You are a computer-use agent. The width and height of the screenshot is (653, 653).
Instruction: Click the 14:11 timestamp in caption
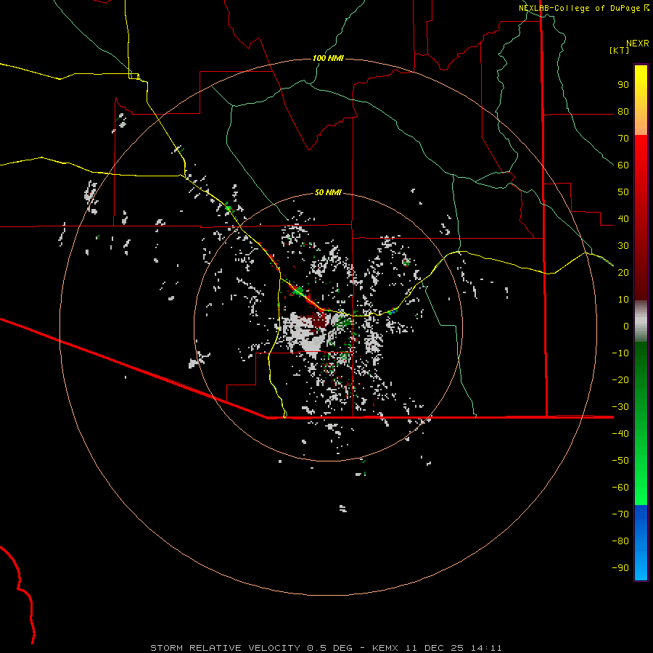point(487,648)
